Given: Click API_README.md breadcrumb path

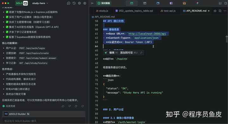Looking at the screenshot, I should coord(103,17).
